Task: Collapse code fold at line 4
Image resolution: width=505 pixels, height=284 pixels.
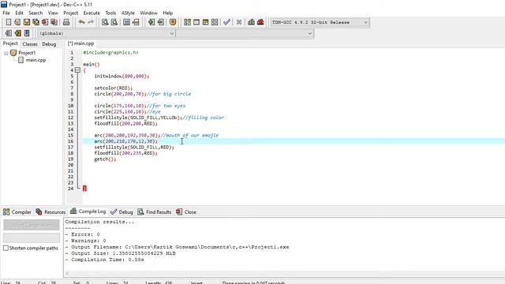Action: (x=77, y=70)
